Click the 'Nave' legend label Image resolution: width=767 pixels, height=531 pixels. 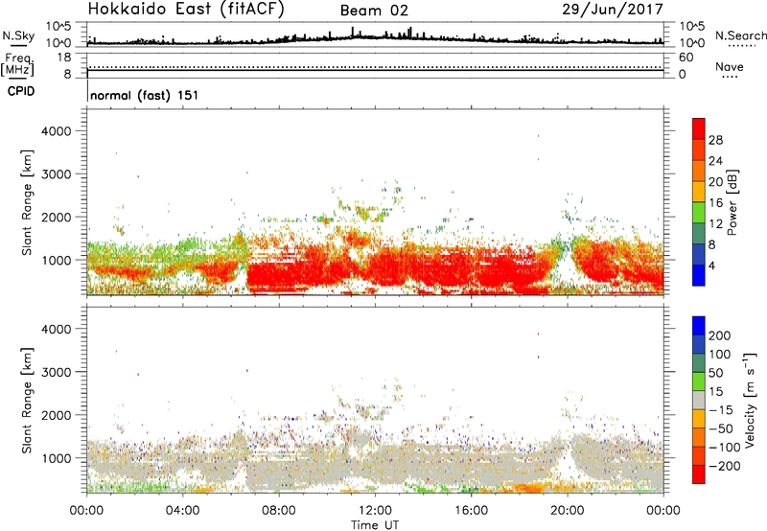[x=730, y=67]
